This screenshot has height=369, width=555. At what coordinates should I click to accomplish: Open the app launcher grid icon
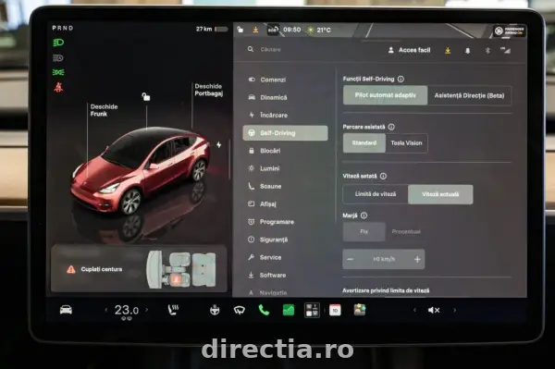pos(312,310)
